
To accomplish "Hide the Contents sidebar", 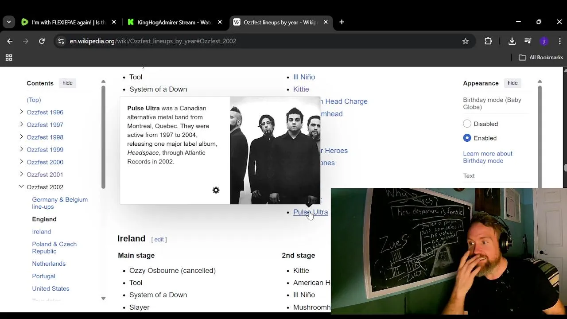I will click(67, 83).
